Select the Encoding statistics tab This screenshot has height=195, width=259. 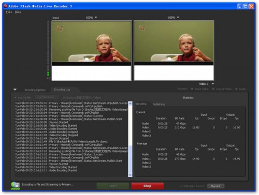(141, 104)
